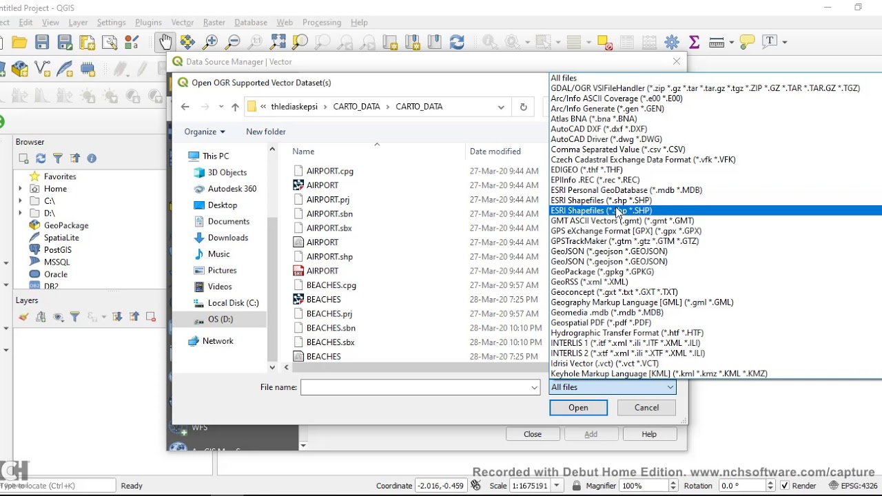Viewport: 882px width, 496px height.
Task: Click the Text Annotation tool icon
Action: pyautogui.click(x=770, y=42)
